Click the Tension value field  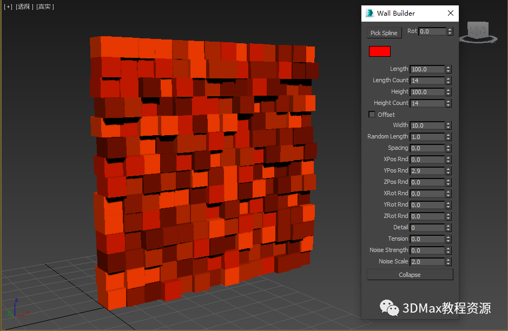coord(427,239)
